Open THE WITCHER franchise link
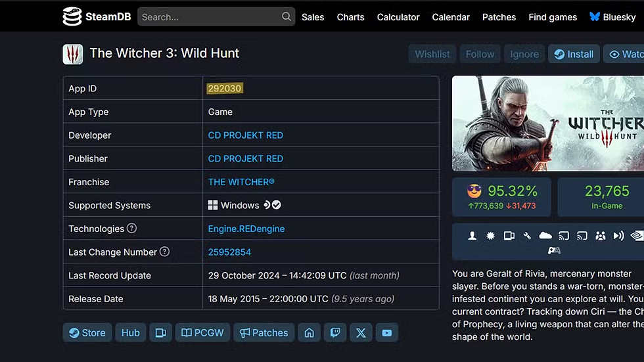This screenshot has height=362, width=644. pyautogui.click(x=241, y=182)
